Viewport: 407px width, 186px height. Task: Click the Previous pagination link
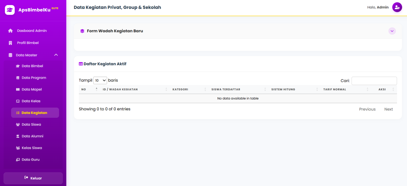coord(367,109)
